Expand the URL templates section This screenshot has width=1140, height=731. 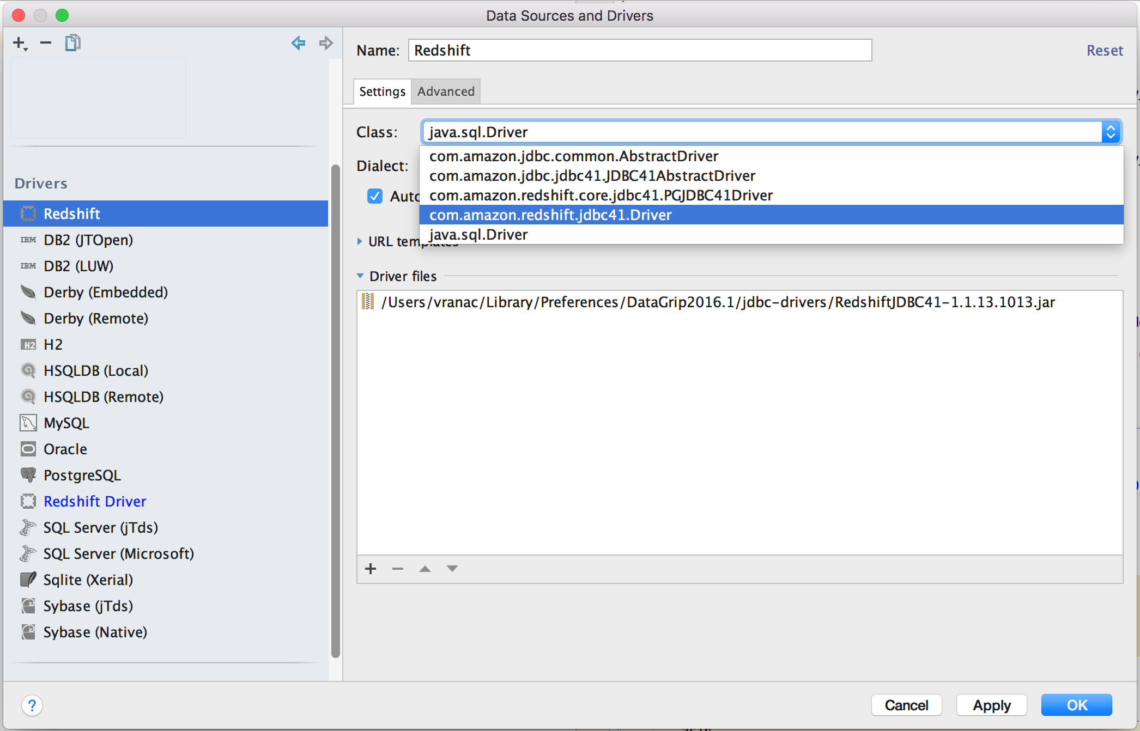point(360,241)
